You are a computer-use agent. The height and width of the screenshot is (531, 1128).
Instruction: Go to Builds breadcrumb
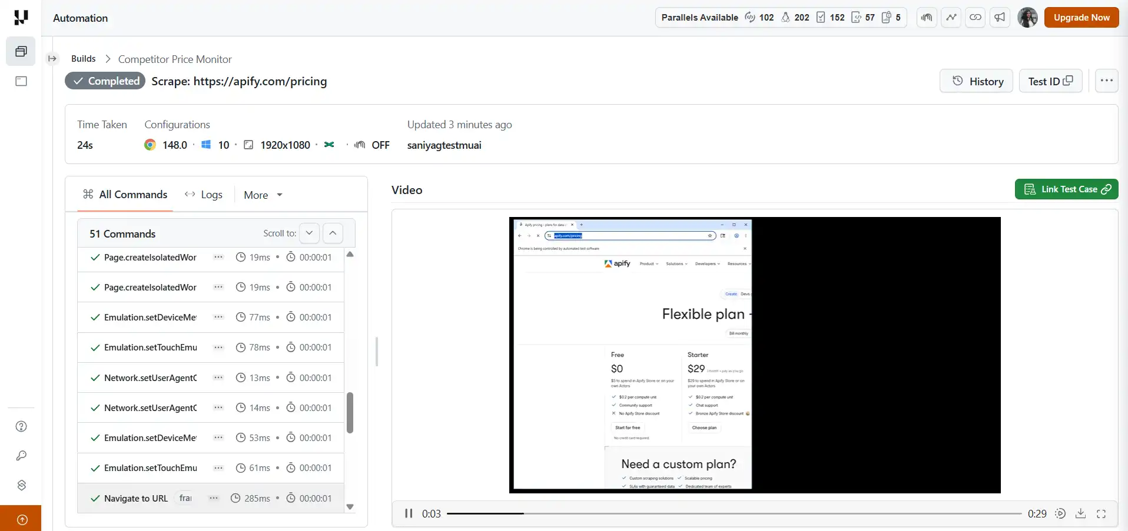(x=83, y=59)
